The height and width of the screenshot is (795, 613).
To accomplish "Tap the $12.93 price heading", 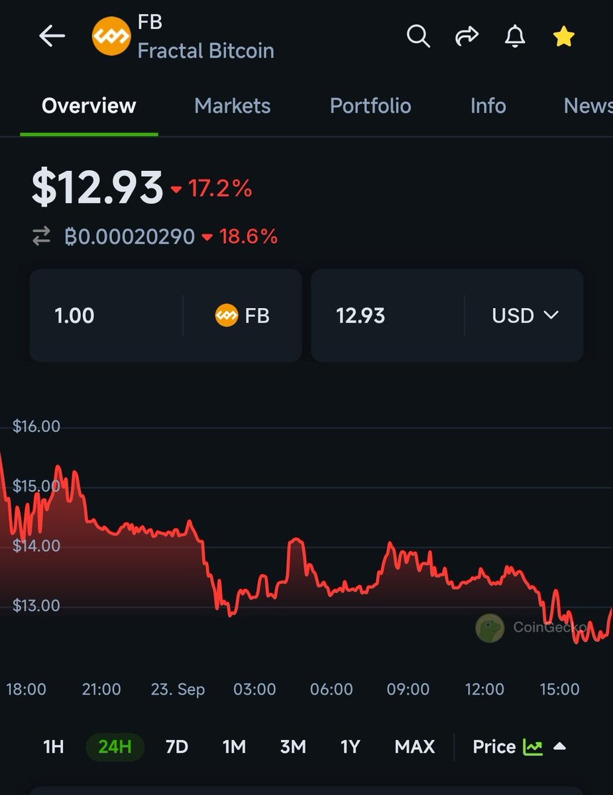I will coord(97,187).
